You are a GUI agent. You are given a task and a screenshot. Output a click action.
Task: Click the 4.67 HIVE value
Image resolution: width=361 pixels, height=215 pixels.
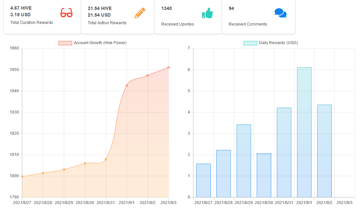pyautogui.click(x=21, y=8)
